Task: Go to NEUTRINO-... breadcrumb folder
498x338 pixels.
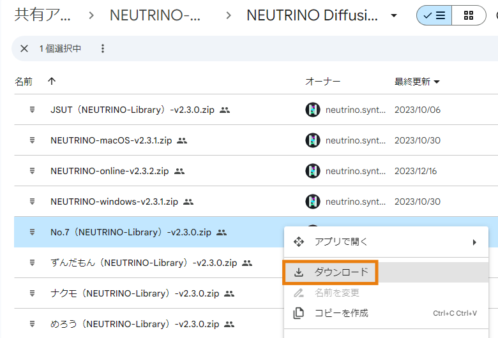Action: coord(155,15)
